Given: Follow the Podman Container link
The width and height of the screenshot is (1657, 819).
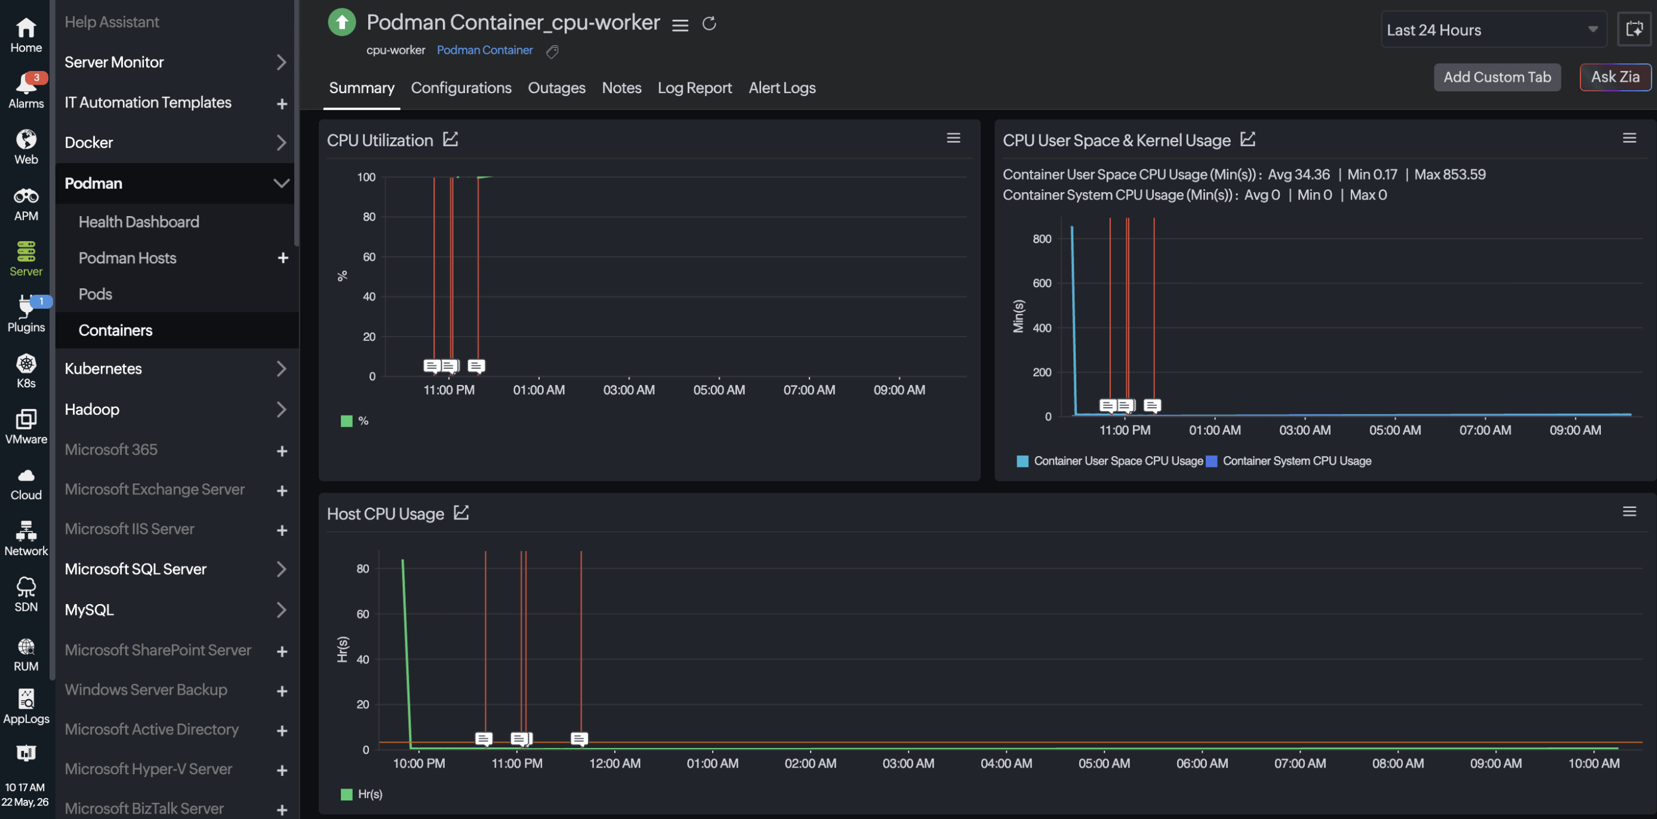Looking at the screenshot, I should click(484, 50).
